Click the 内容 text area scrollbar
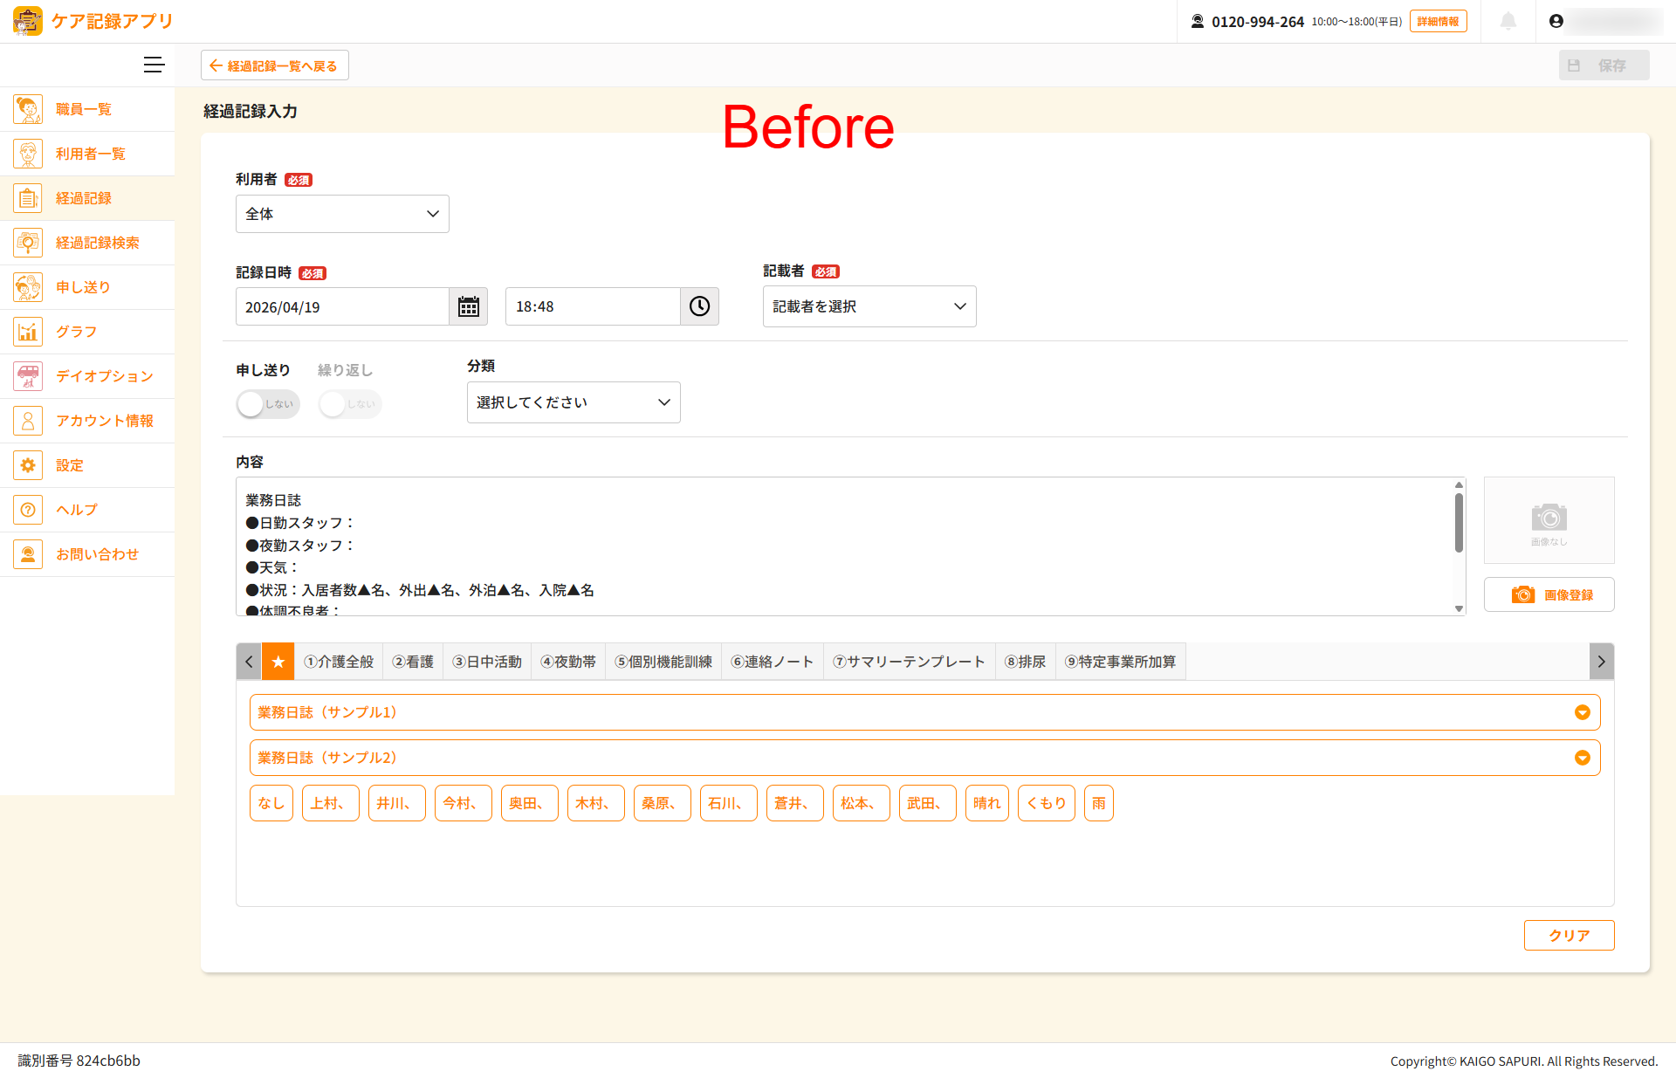This screenshot has width=1676, height=1078. (x=1459, y=524)
